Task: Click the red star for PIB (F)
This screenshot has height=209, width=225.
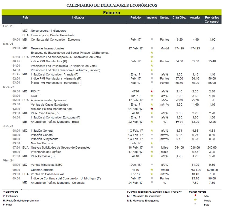Action: click(152, 91)
